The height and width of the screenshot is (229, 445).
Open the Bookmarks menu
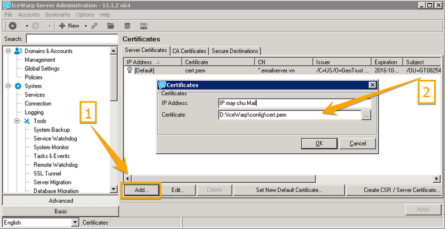[x=58, y=14]
